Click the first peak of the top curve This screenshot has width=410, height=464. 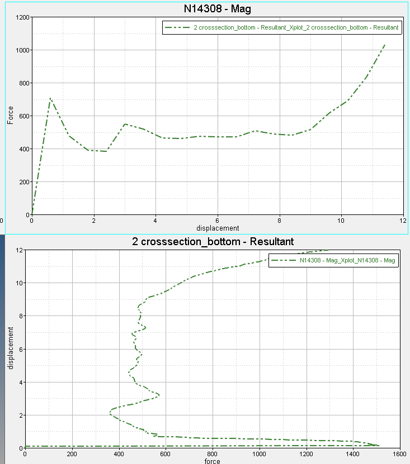(x=50, y=98)
